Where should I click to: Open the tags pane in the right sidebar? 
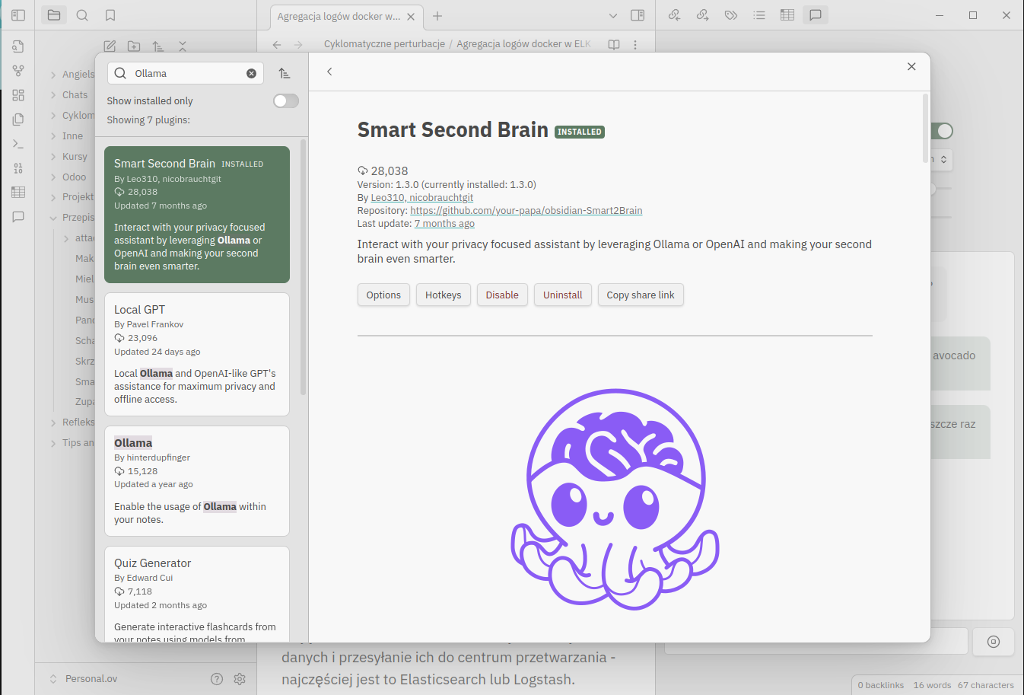[x=731, y=15]
